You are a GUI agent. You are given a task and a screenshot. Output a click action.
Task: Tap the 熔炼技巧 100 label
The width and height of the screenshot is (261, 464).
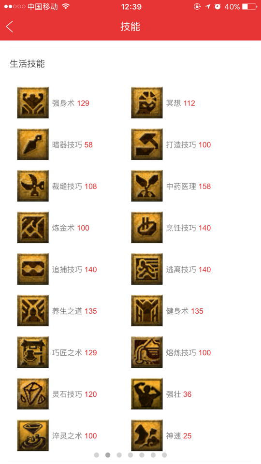click(x=188, y=353)
